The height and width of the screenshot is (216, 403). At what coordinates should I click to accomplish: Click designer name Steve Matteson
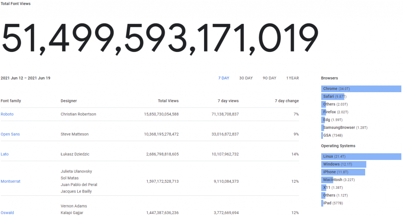click(74, 134)
